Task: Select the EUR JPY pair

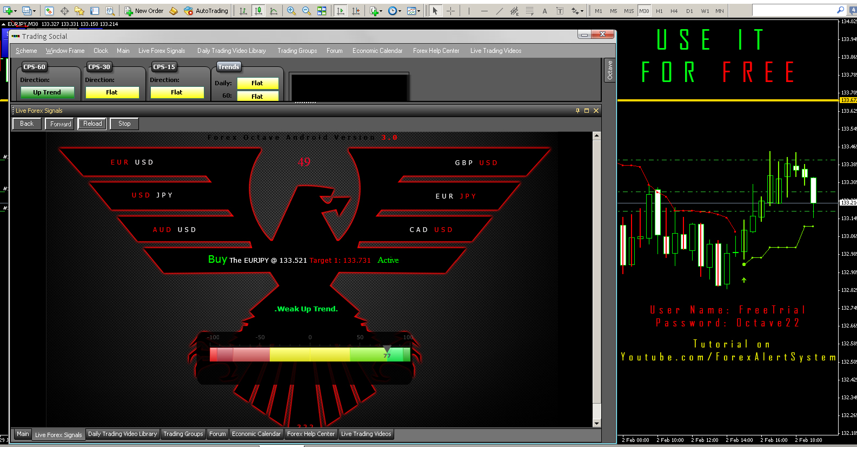Action: (456, 196)
